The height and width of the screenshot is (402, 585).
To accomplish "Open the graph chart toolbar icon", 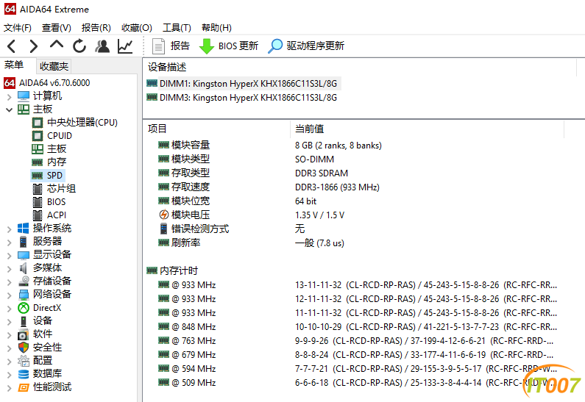I will (125, 46).
